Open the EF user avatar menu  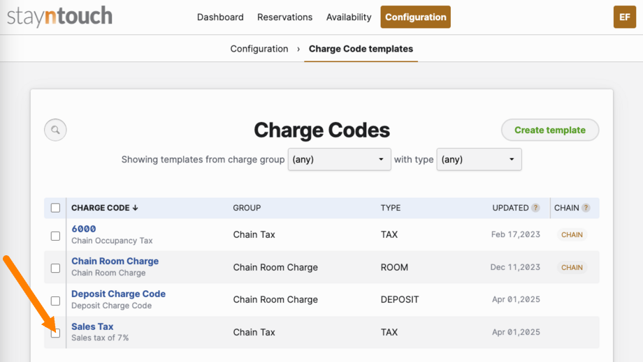625,17
